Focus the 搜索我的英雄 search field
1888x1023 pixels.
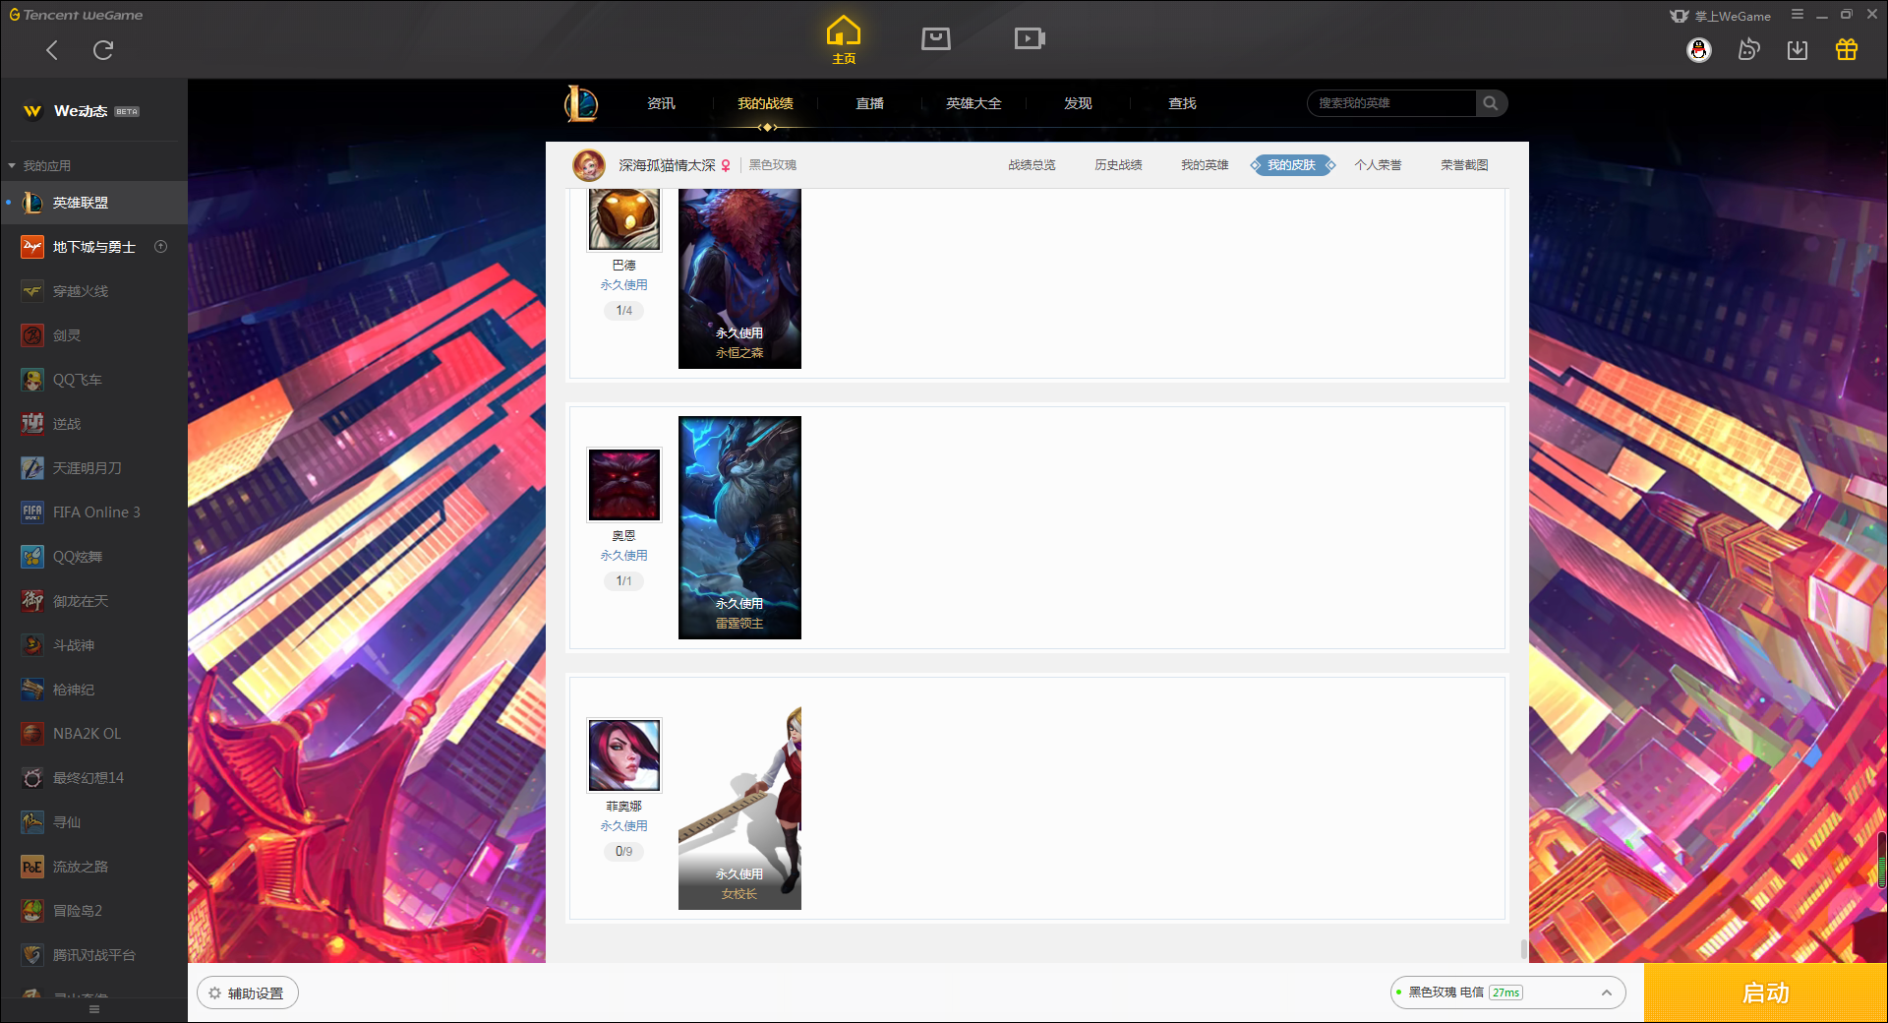[1391, 103]
